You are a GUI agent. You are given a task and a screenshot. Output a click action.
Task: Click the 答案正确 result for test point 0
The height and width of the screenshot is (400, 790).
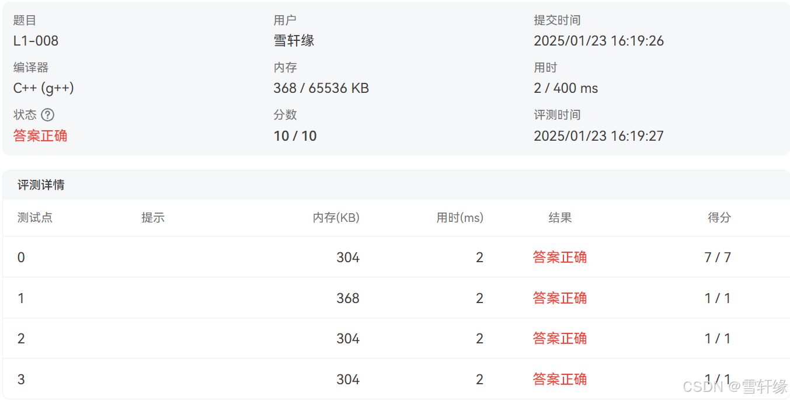559,257
